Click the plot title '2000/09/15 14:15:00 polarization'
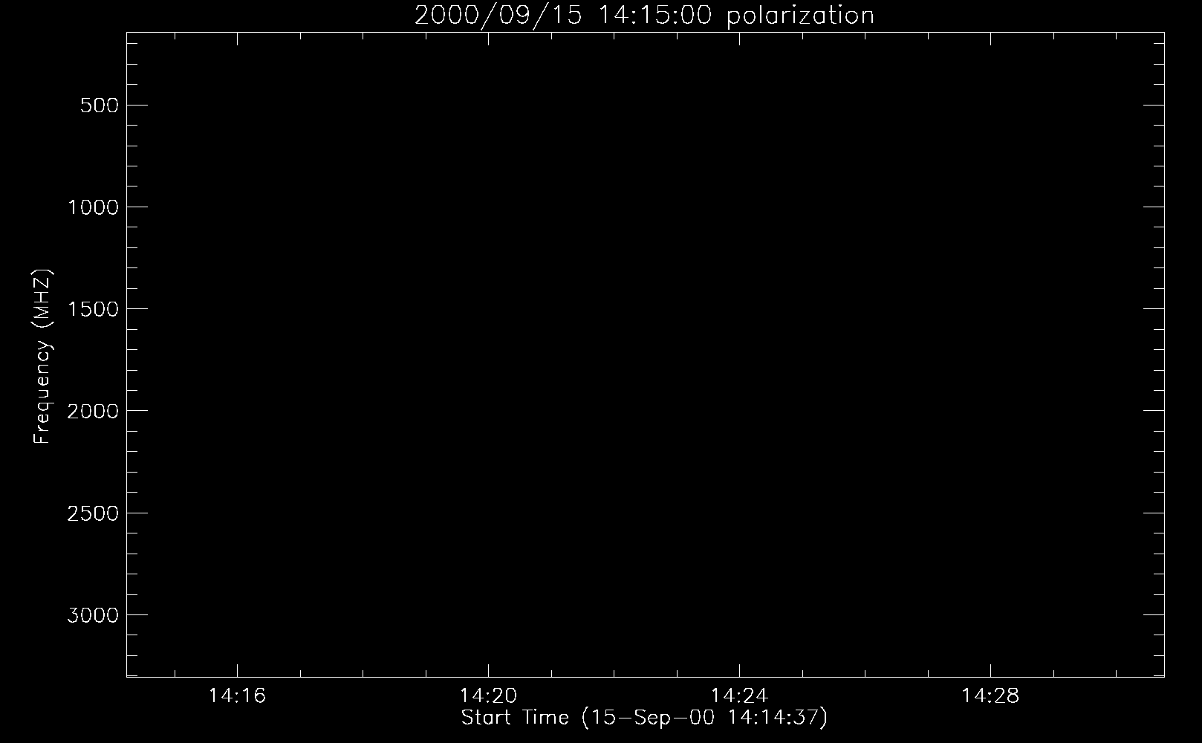The width and height of the screenshot is (1202, 743). coord(644,15)
